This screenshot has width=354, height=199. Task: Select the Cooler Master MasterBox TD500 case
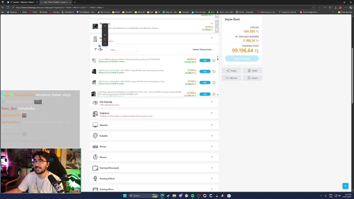205,94
